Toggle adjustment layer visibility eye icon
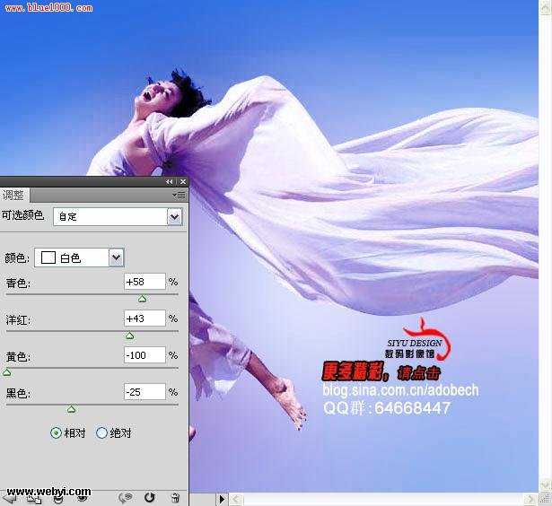 tap(83, 498)
